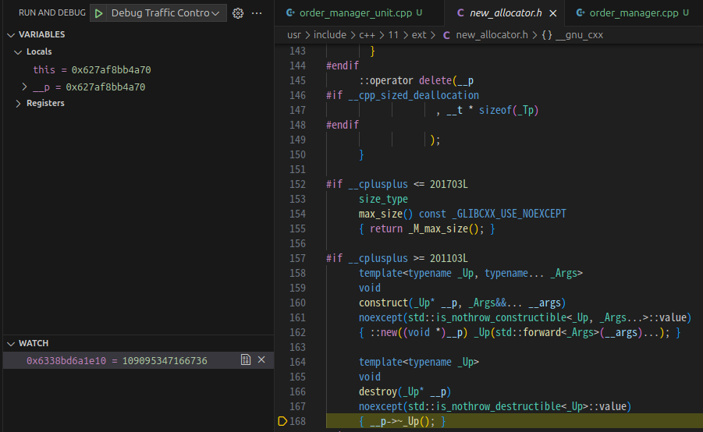This screenshot has height=432, width=703.
Task: Click '_M_max_size' call on line 155
Action: tap(438, 229)
